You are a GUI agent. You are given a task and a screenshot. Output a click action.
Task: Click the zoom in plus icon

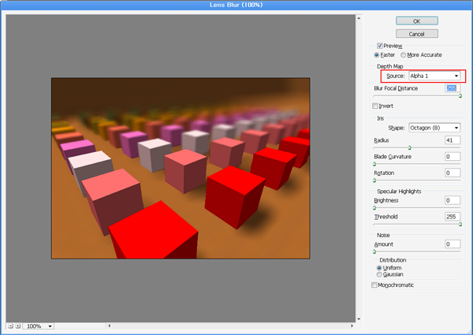[18, 326]
